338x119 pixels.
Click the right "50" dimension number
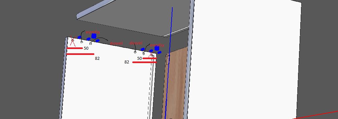(x=140, y=58)
